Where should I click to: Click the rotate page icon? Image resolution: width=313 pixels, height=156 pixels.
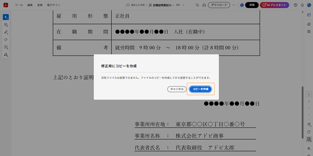click(309, 132)
